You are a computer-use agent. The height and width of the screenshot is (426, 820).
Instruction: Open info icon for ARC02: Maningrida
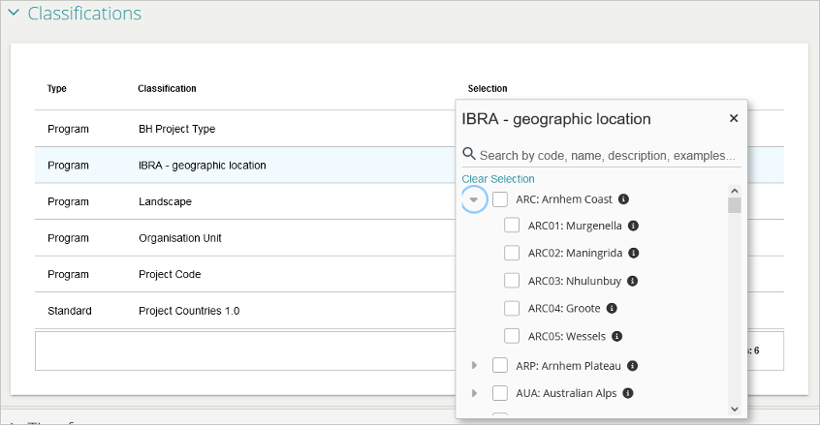[x=633, y=253]
